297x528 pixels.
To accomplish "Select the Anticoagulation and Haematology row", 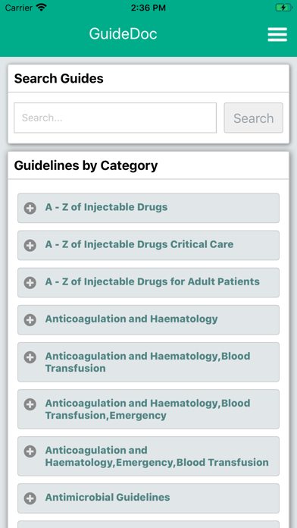I will coord(148,320).
